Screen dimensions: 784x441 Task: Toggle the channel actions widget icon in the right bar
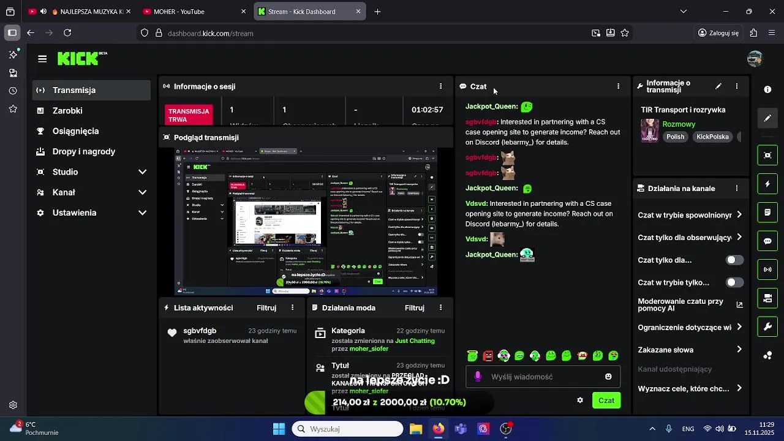(x=767, y=298)
